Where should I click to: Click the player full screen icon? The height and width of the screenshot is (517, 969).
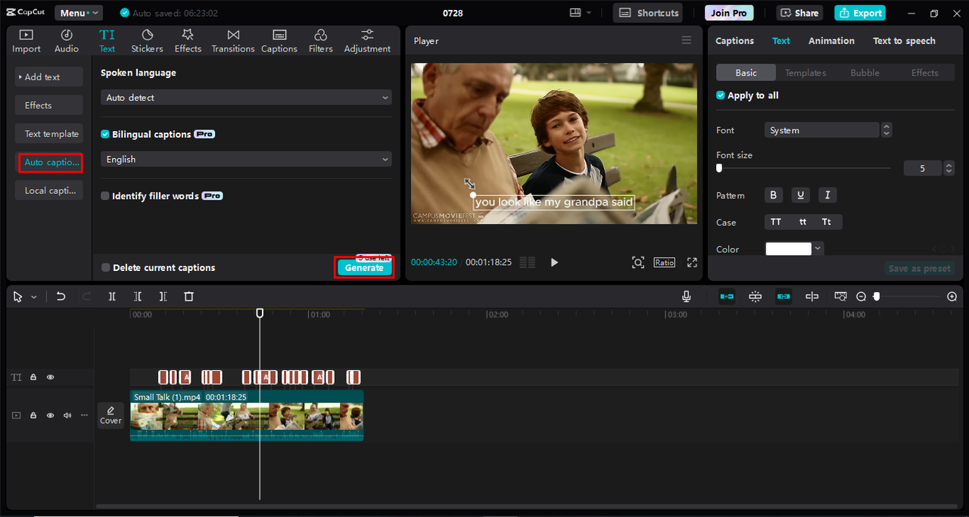692,263
